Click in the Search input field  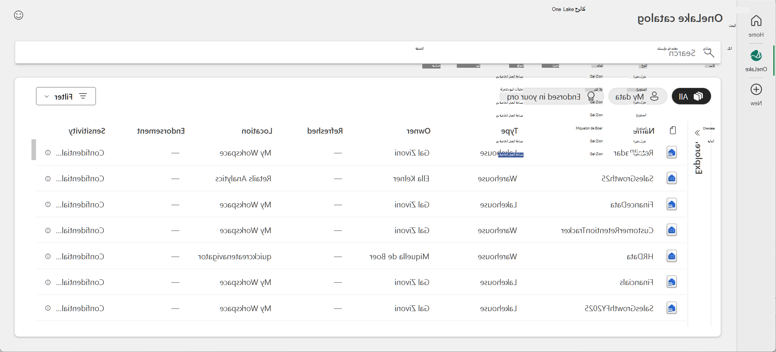[368, 53]
